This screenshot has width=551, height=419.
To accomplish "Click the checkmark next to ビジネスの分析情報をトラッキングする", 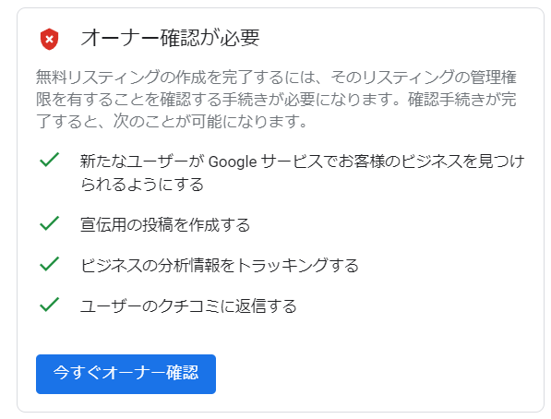I will point(49,264).
